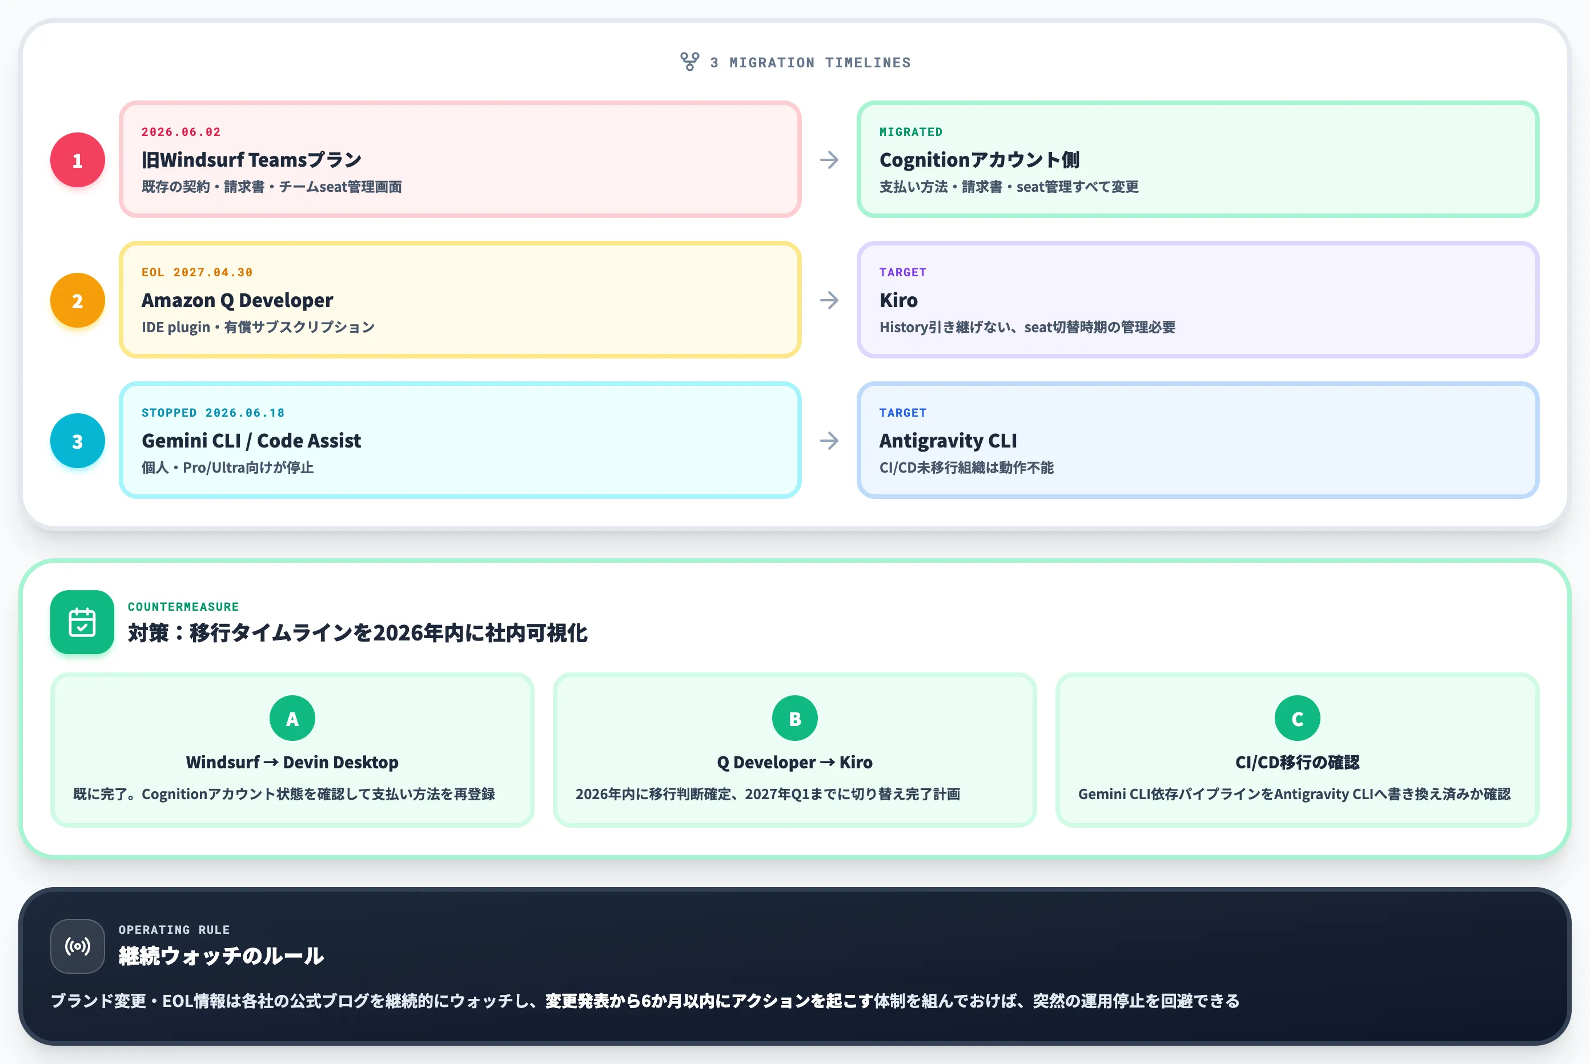Image resolution: width=1590 pixels, height=1064 pixels.
Task: Click arrow between Amazon Q Developer and Kiro
Action: click(829, 301)
